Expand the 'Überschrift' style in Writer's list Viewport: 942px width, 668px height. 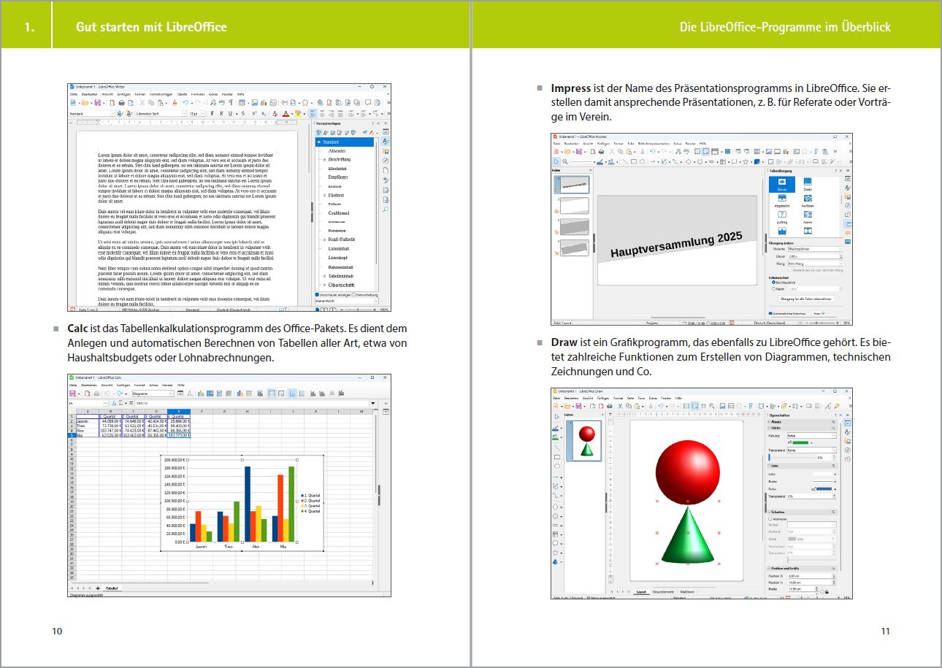(x=324, y=285)
